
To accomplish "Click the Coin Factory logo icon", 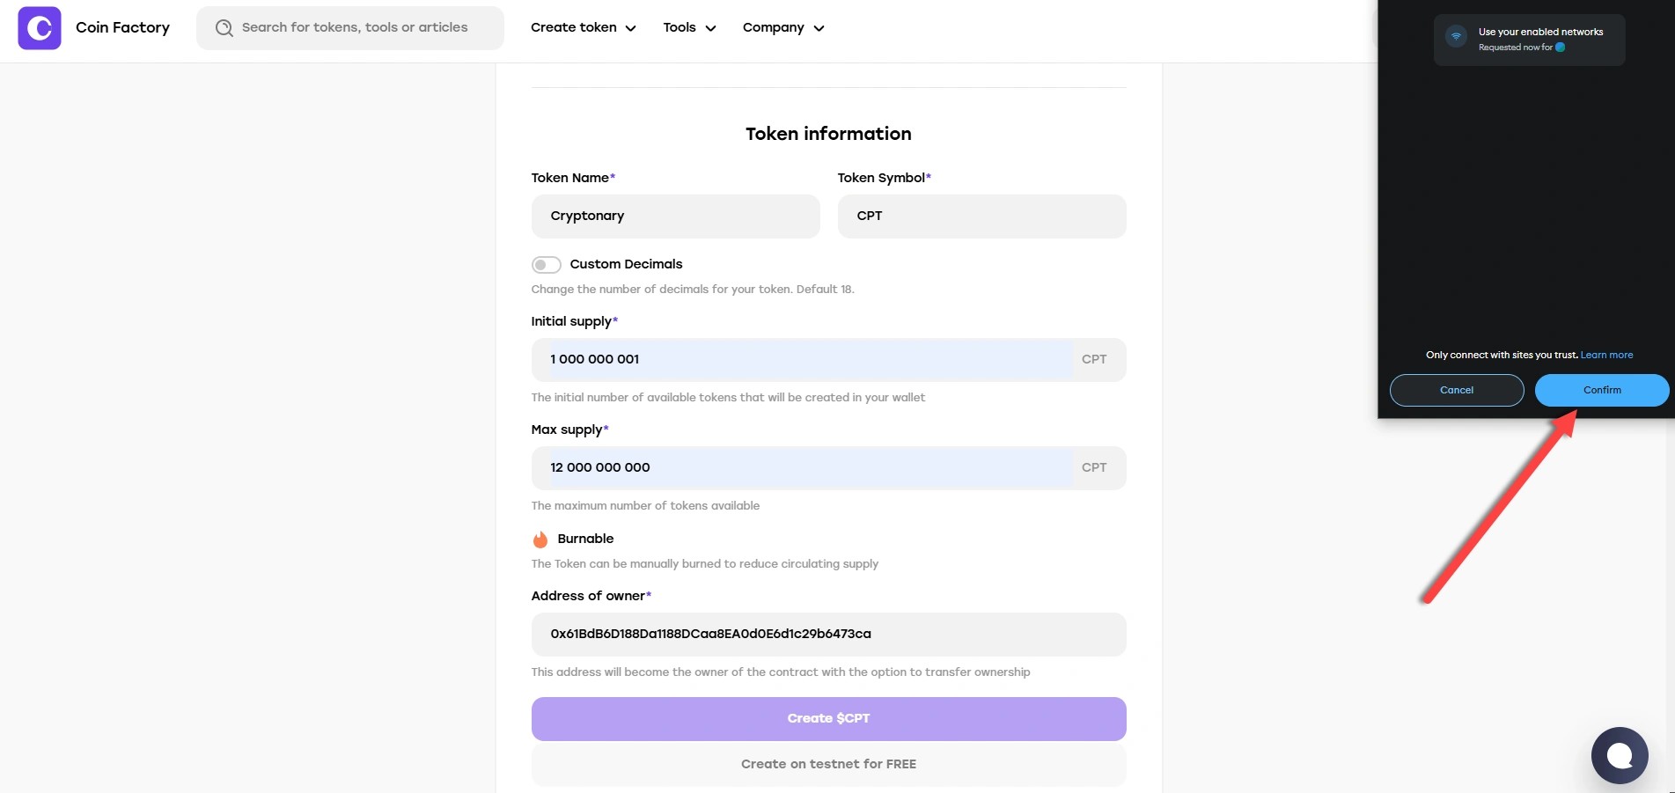I will coord(40,27).
